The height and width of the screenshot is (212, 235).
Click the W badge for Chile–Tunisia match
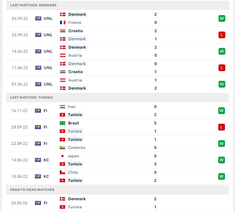[222, 176]
